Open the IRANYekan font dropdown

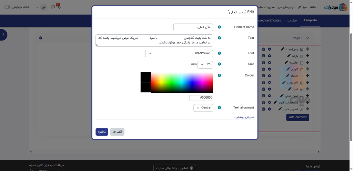179,54
